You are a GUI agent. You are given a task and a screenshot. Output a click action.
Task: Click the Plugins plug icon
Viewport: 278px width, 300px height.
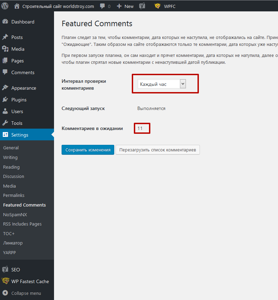coord(5,100)
